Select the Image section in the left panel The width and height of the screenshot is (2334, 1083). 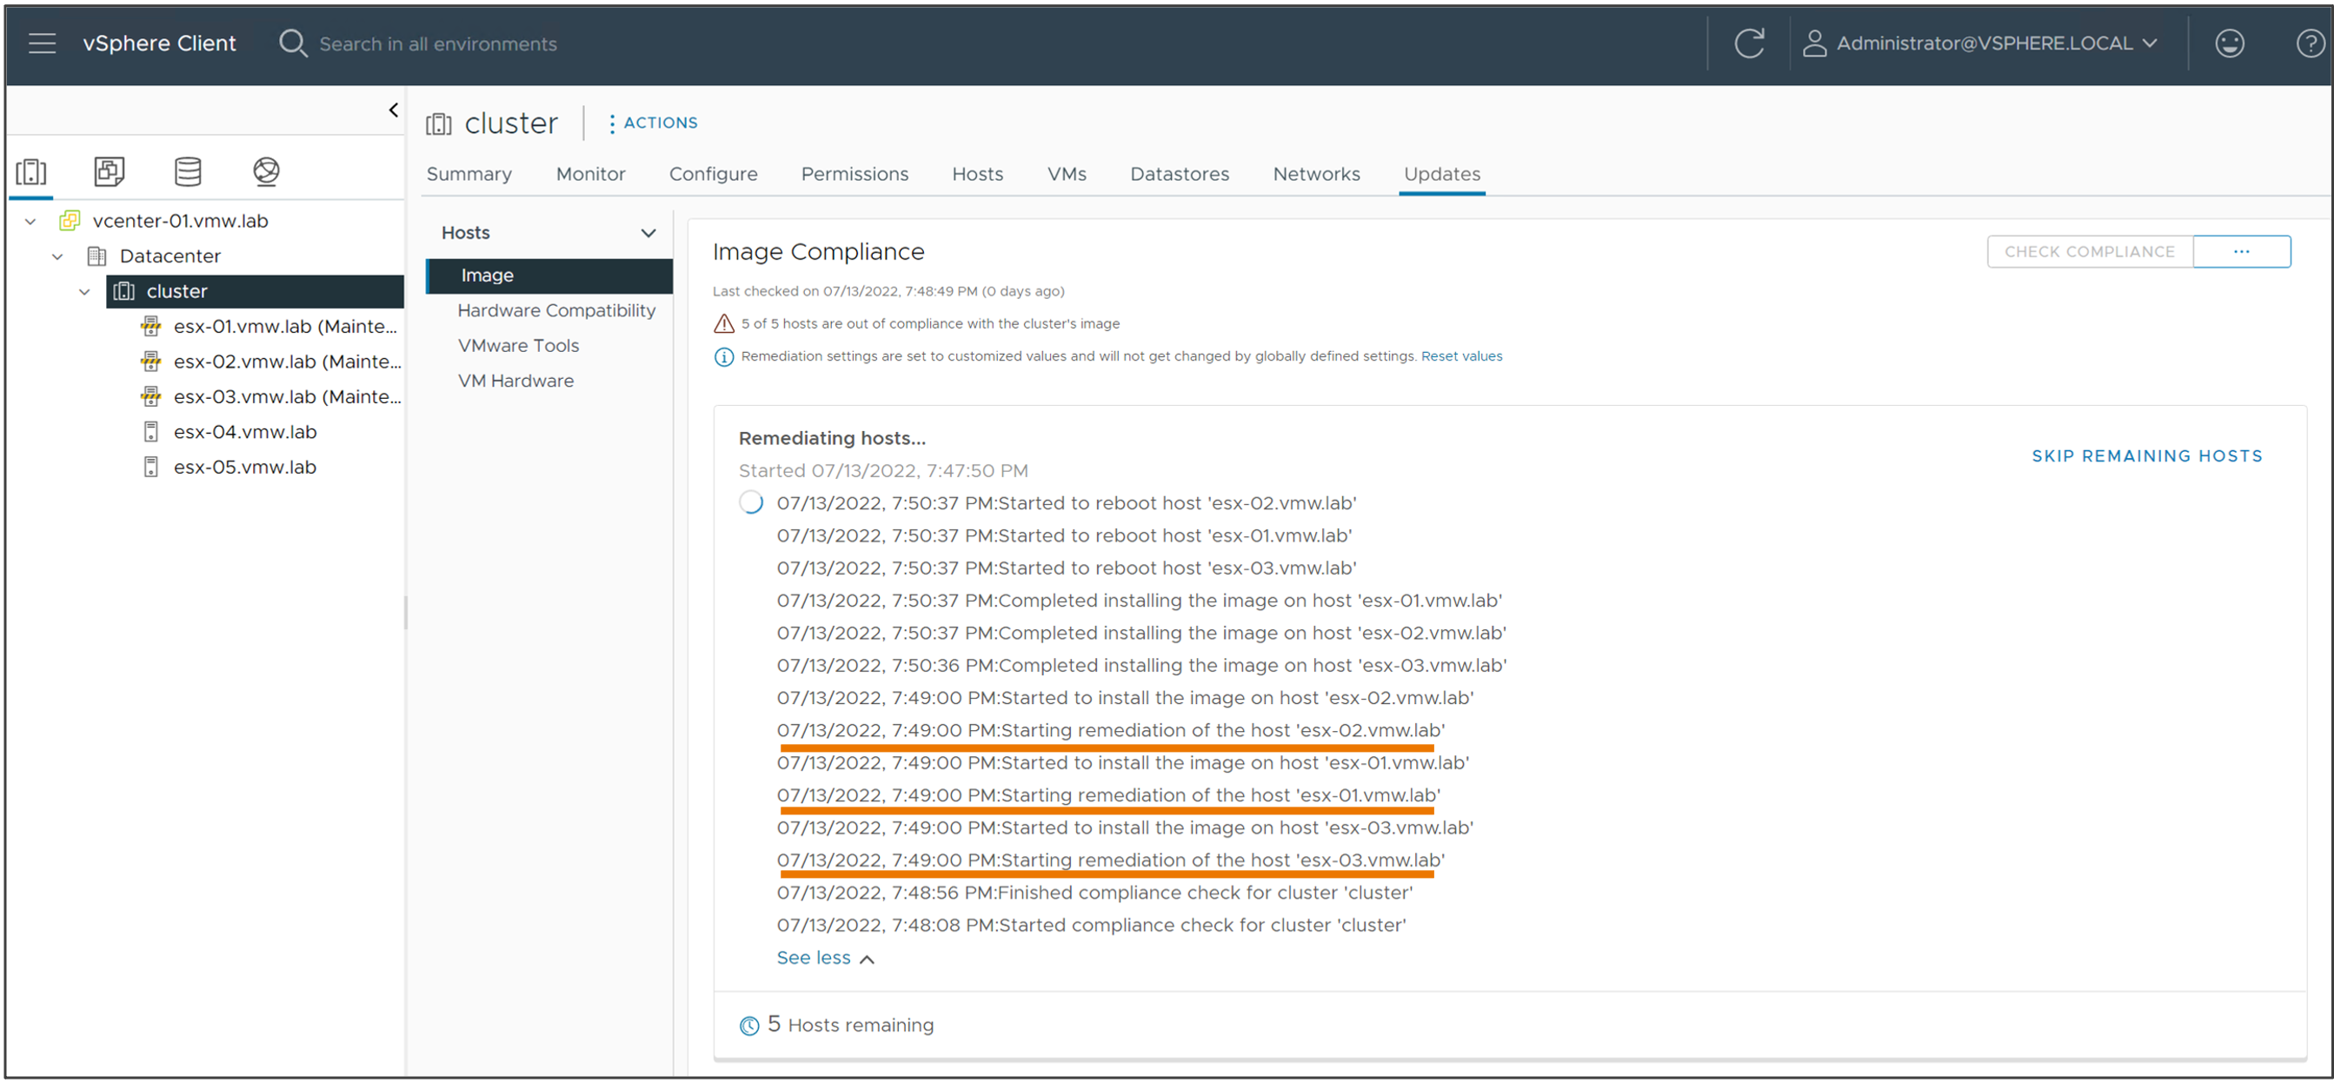[489, 274]
